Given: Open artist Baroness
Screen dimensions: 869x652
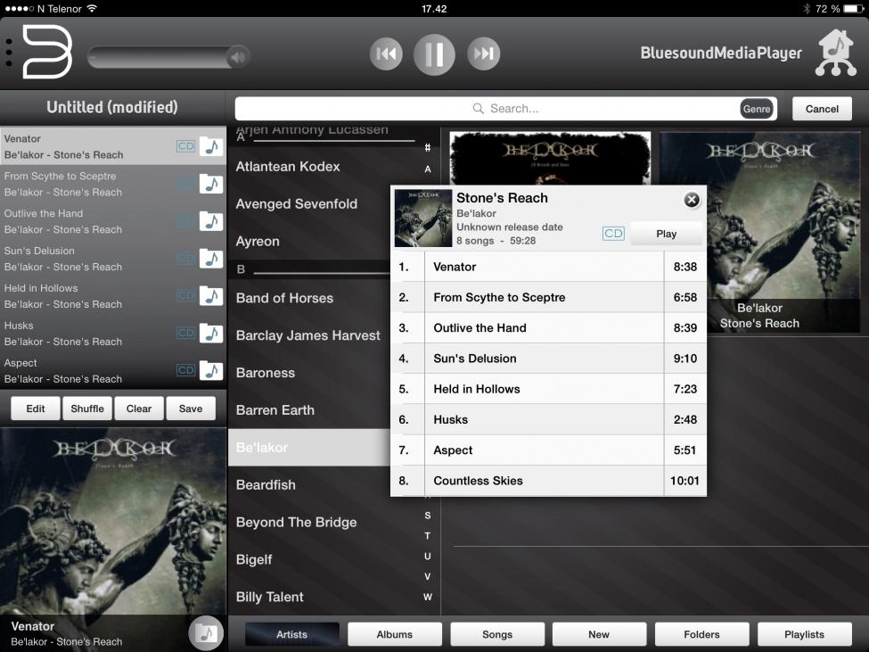Looking at the screenshot, I should [265, 373].
